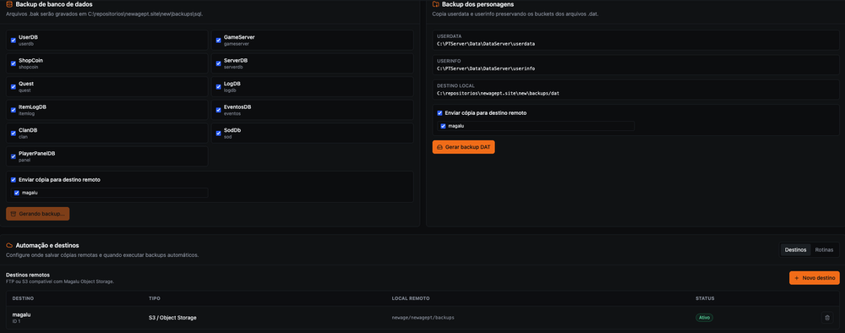Click the Gerando backup... button
845x333 pixels.
pyautogui.click(x=38, y=214)
